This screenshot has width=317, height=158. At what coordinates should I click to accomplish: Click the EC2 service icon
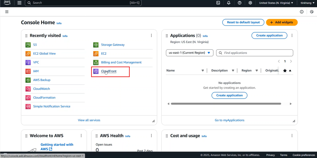(96, 54)
